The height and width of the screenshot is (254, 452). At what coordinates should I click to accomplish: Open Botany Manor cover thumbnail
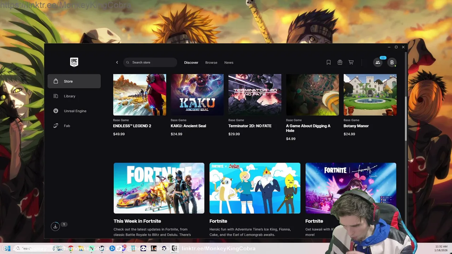pyautogui.click(x=370, y=95)
